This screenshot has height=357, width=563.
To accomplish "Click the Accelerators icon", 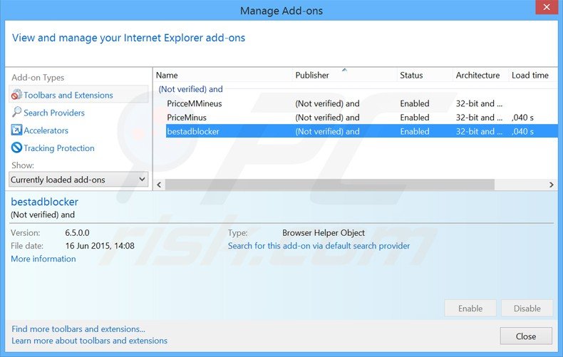I will [x=16, y=130].
